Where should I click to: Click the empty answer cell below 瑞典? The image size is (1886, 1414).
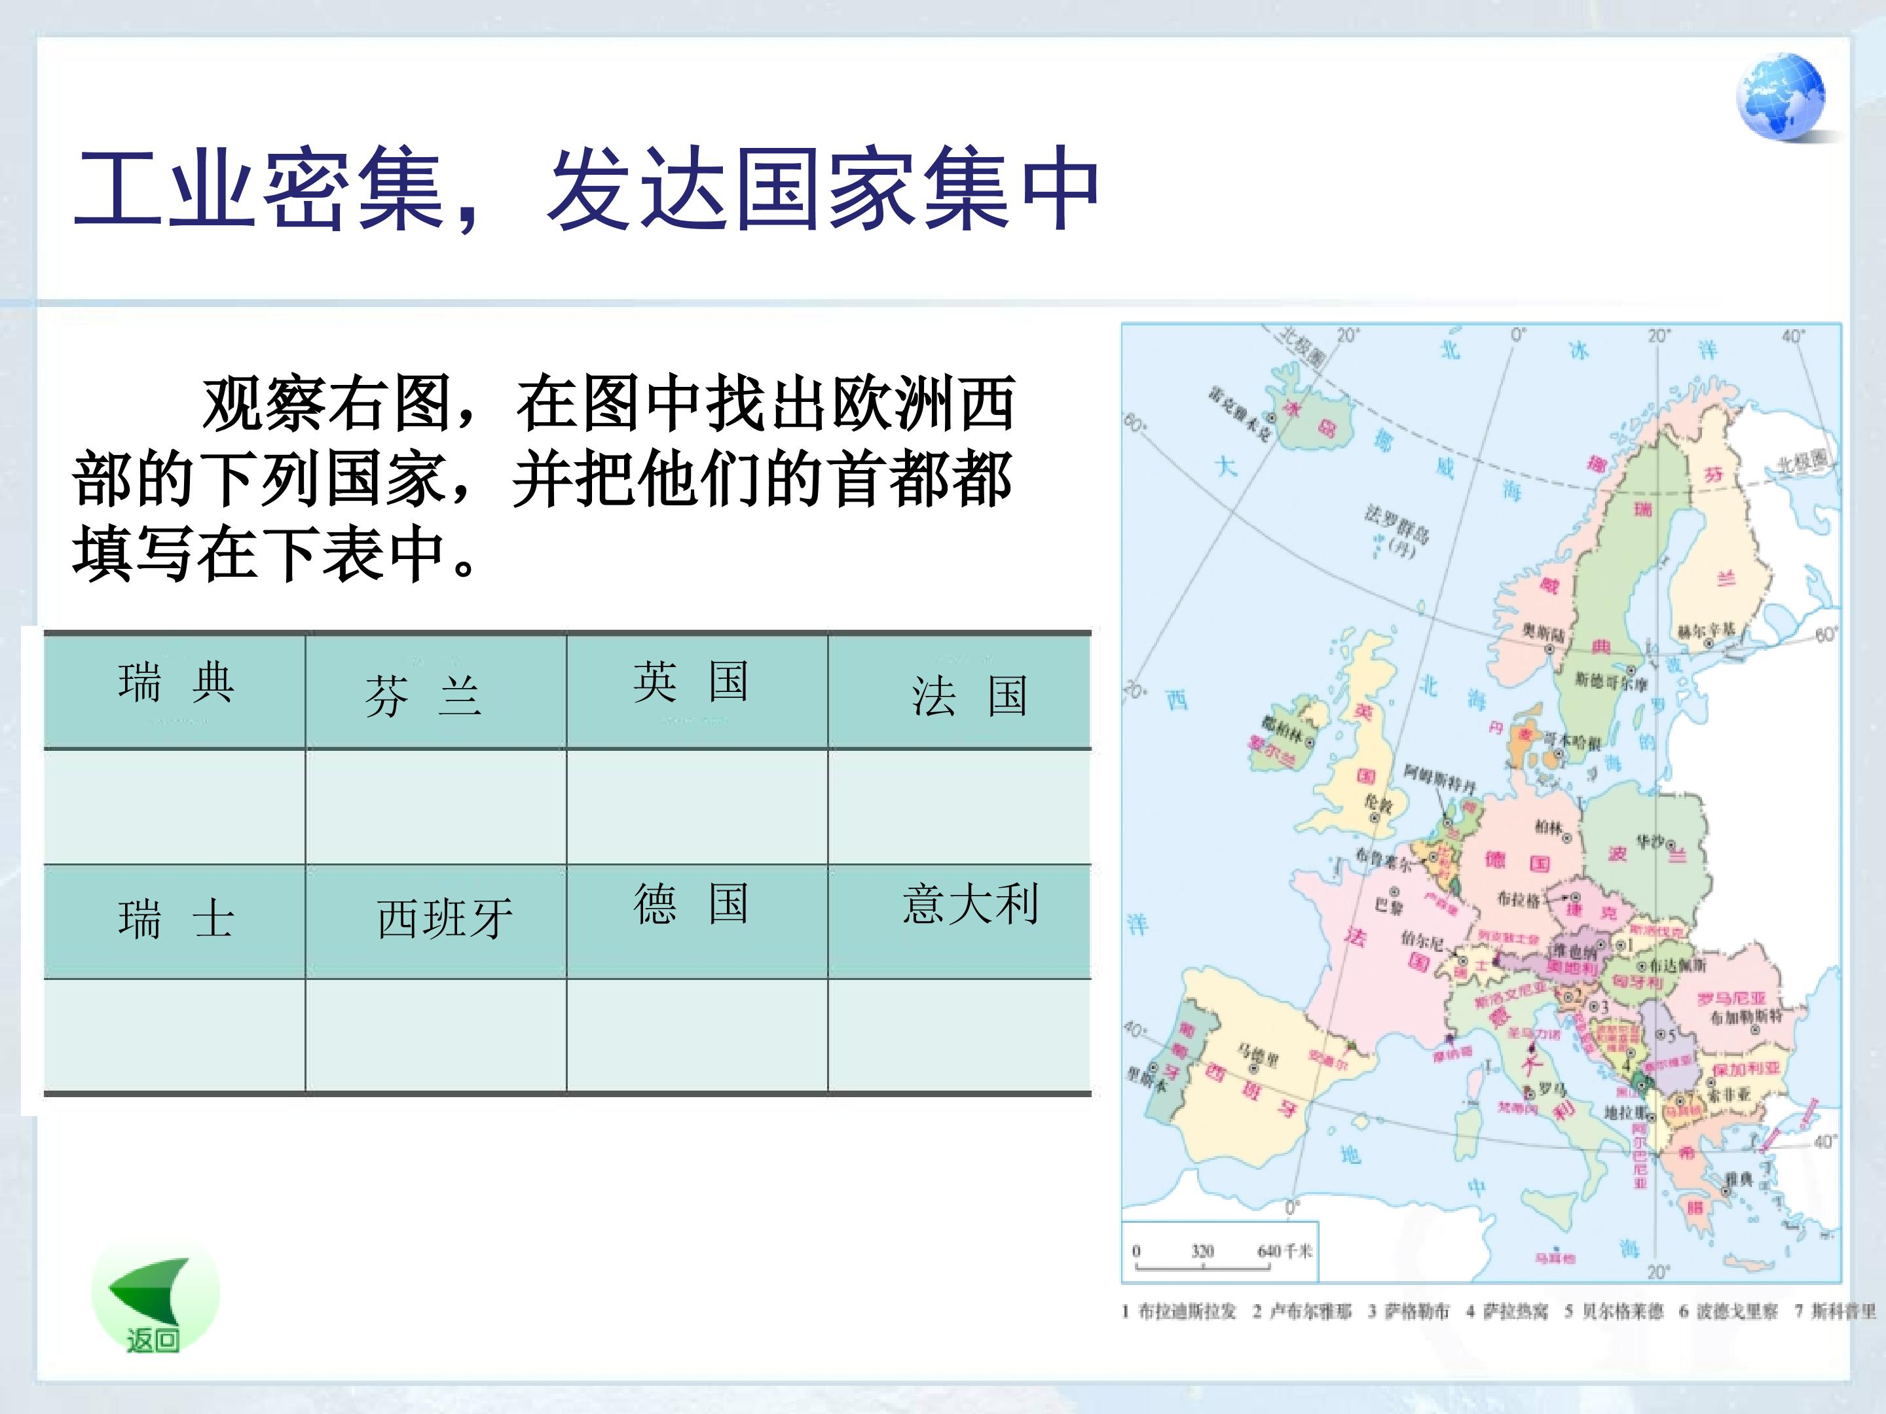click(175, 807)
